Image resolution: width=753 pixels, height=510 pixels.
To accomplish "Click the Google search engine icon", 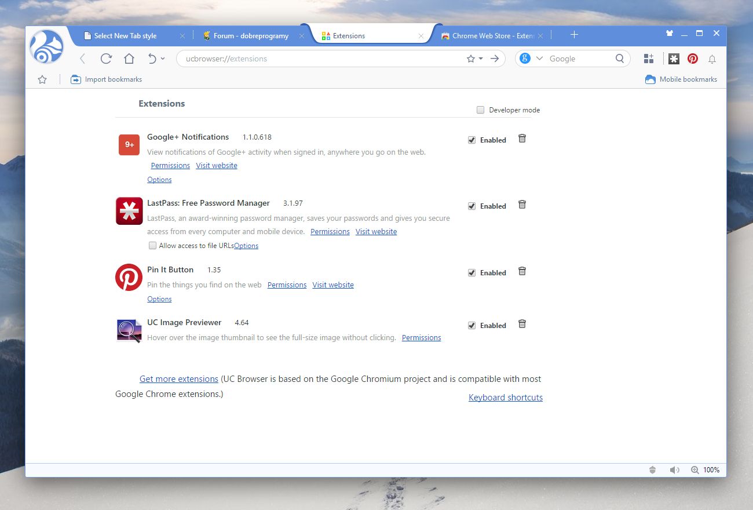I will [x=525, y=59].
